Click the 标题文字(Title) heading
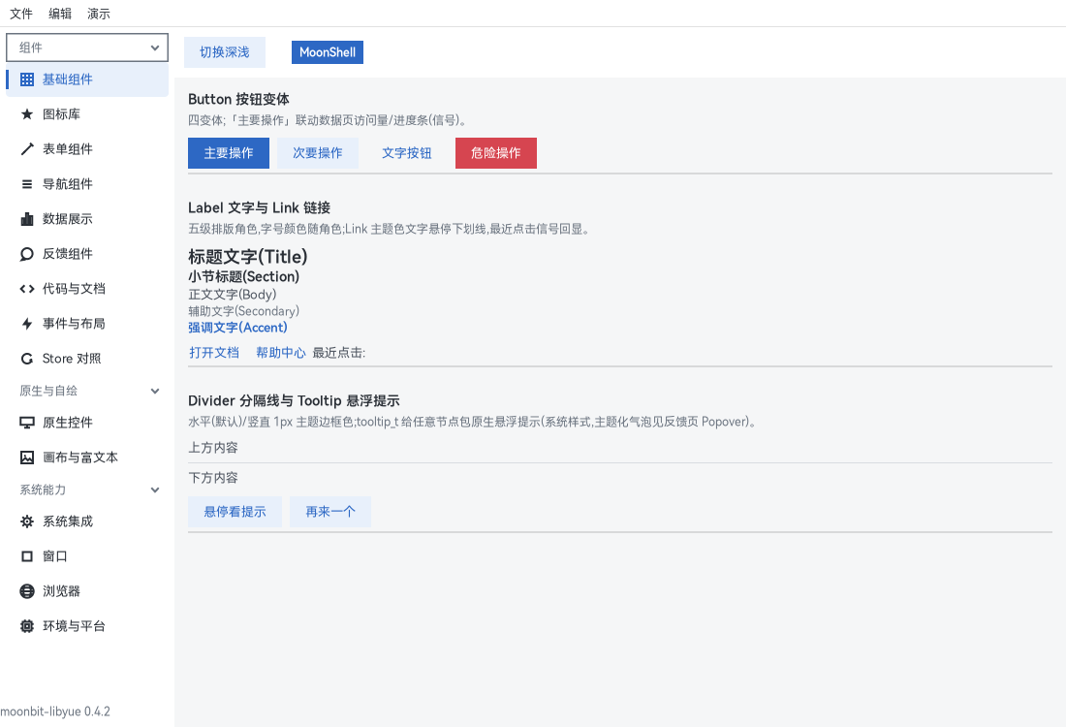This screenshot has width=1066, height=727. tap(248, 257)
